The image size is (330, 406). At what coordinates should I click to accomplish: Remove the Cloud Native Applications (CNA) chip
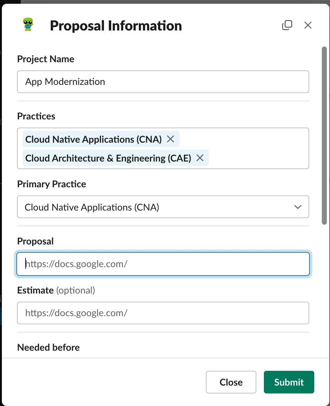coord(170,139)
